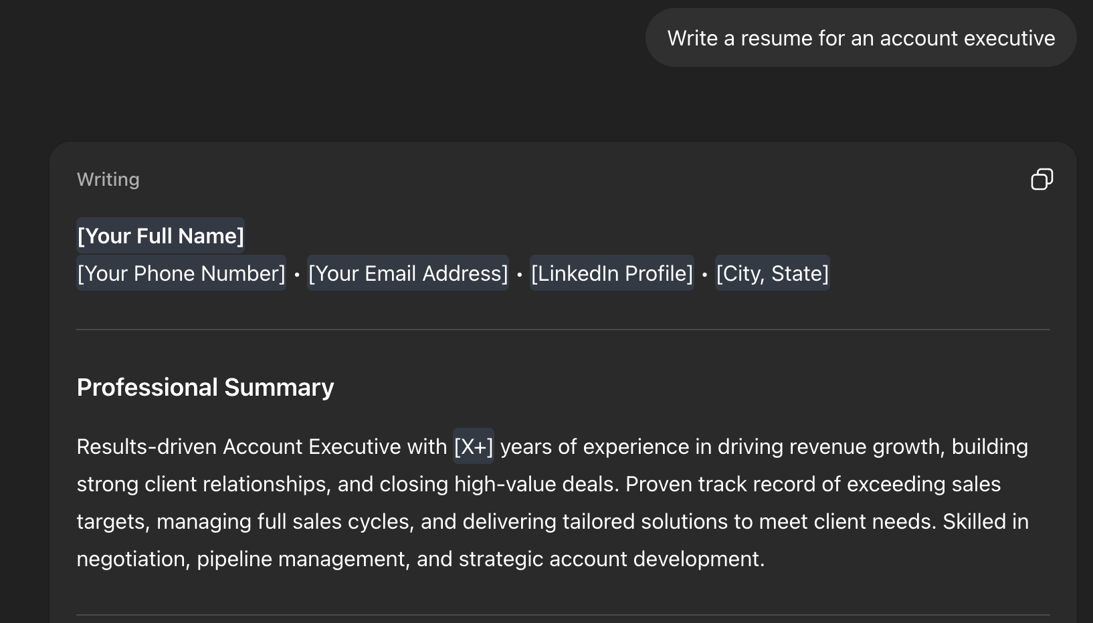Click the divider line below the summary paragraph

[563, 615]
